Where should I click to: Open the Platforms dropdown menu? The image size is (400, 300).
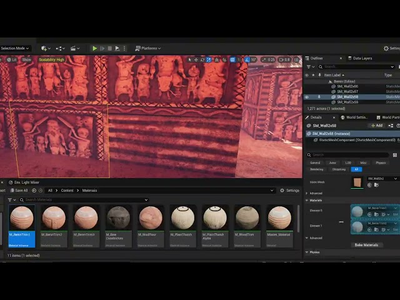click(x=148, y=48)
